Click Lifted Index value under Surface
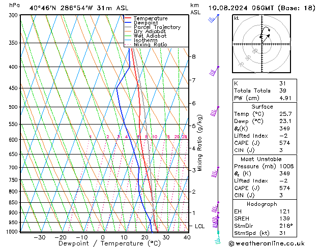The image size is (320, 247). tap(283, 136)
